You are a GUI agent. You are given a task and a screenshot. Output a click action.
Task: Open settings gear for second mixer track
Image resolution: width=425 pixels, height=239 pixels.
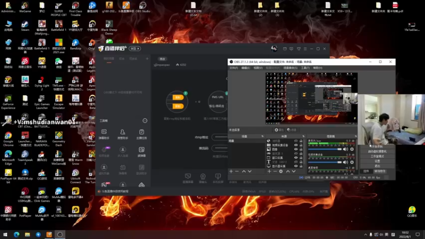(352, 162)
